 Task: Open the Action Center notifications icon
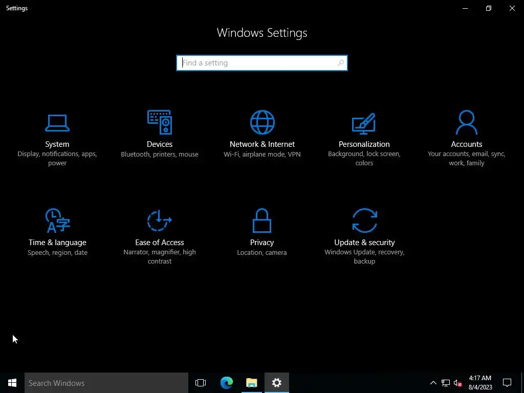click(507, 383)
